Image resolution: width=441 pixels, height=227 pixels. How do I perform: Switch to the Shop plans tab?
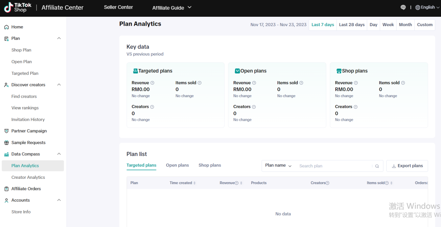point(209,165)
